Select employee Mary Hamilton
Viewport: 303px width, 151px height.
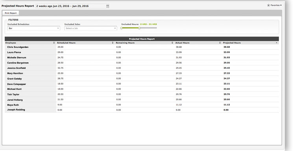click(15, 73)
